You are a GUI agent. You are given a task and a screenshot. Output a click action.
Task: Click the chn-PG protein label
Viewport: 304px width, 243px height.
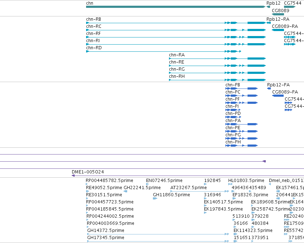tap(233, 135)
